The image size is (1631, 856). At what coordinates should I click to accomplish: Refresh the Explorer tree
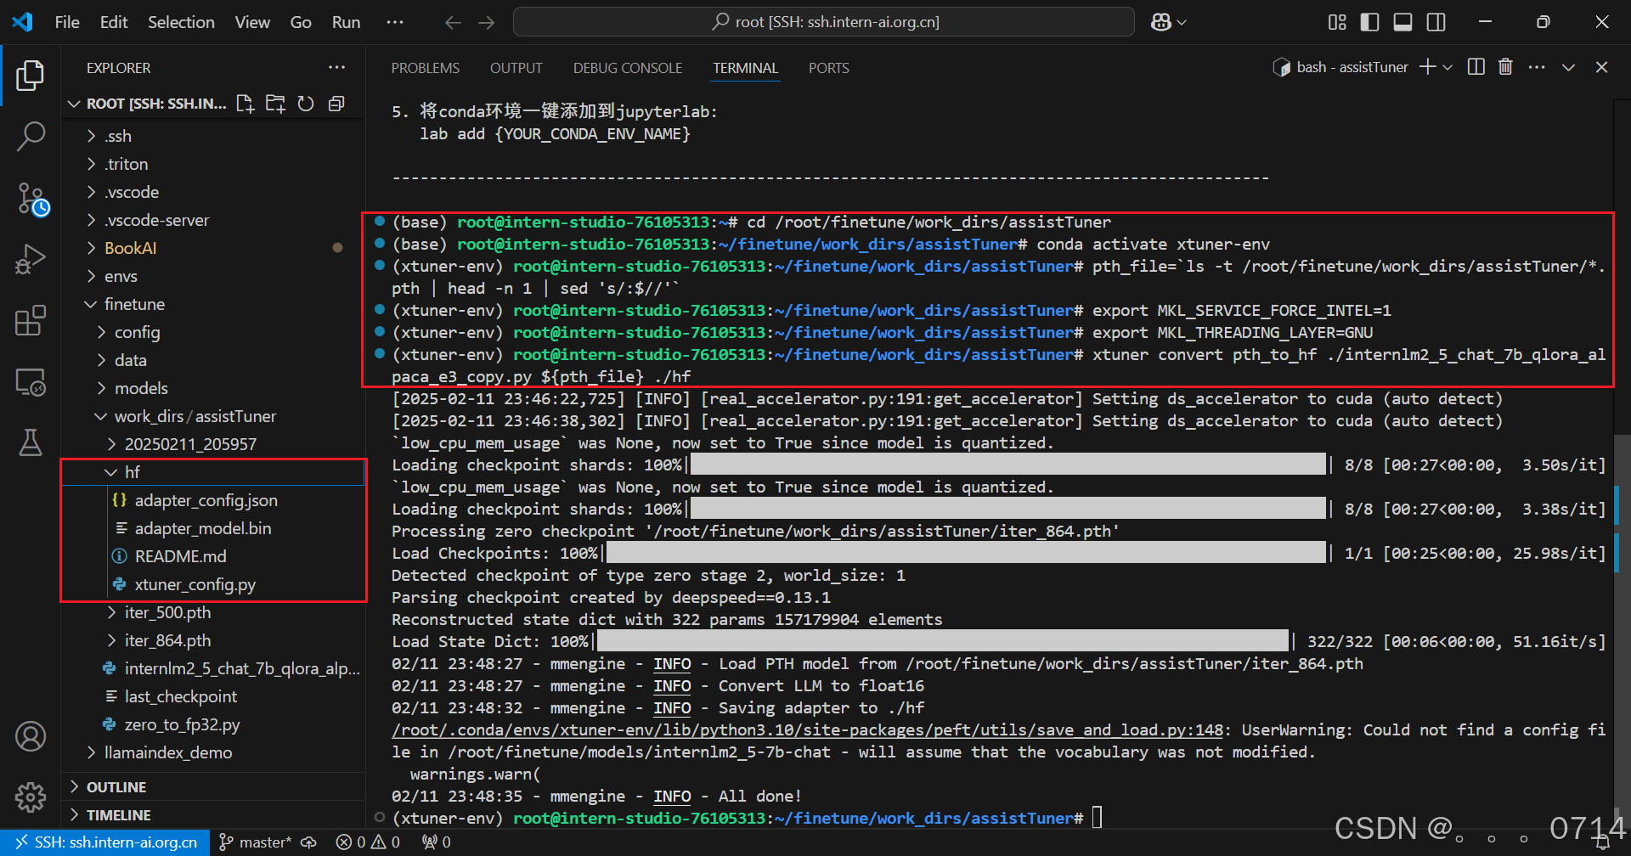306,104
